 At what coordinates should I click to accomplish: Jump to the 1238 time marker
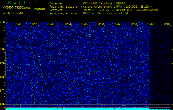[134, 24]
